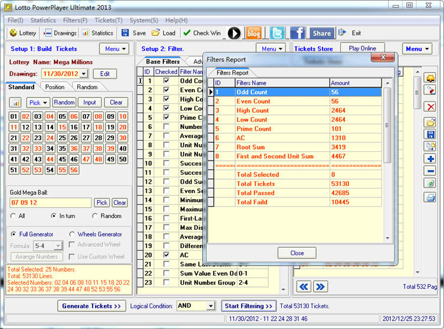Click the blue floppy save icon in Tickets Store sidebar

pyautogui.click(x=430, y=135)
